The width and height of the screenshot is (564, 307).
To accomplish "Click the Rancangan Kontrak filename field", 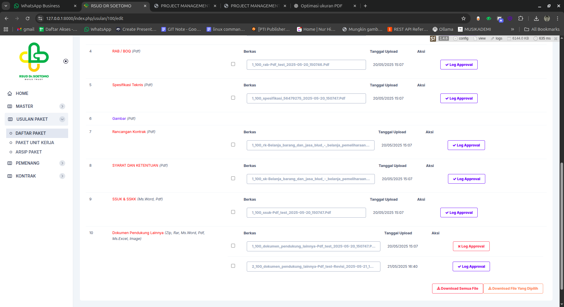I will click(310, 145).
